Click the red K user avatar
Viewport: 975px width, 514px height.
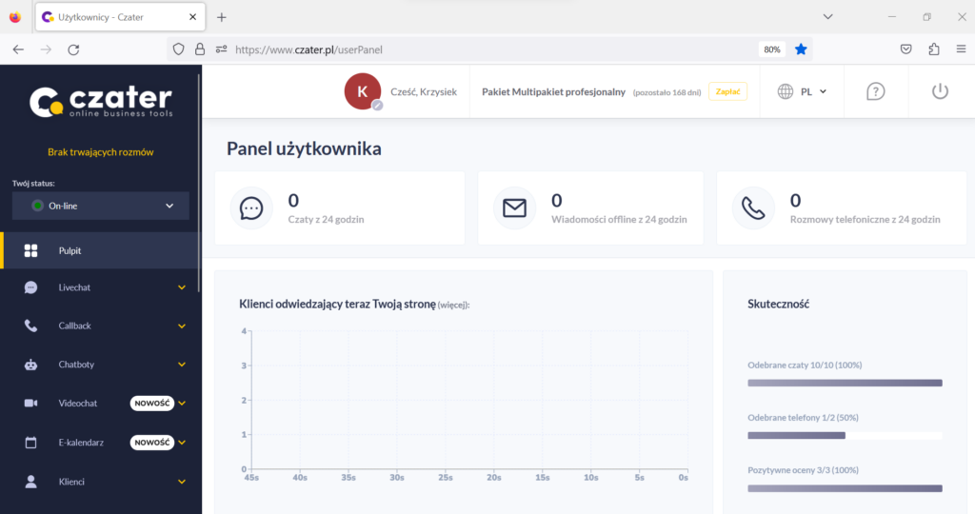[x=363, y=91]
